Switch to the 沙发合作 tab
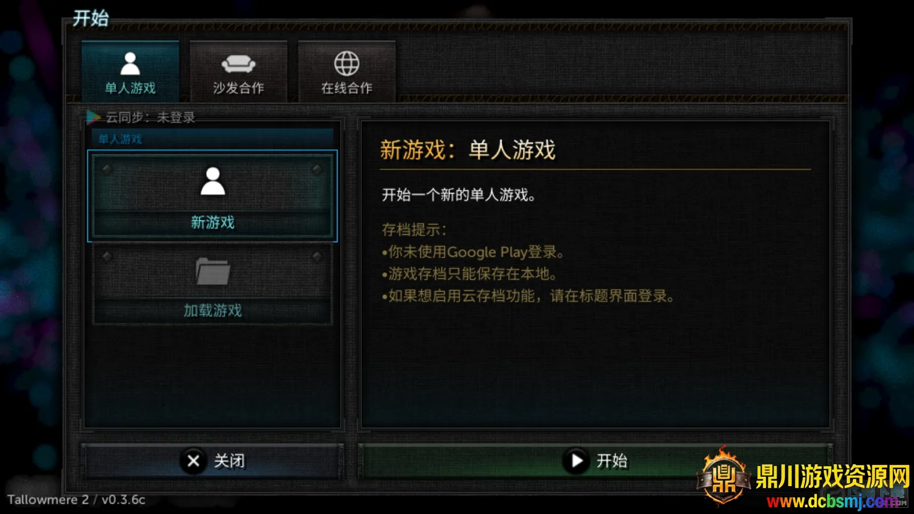This screenshot has height=514, width=914. tap(238, 71)
